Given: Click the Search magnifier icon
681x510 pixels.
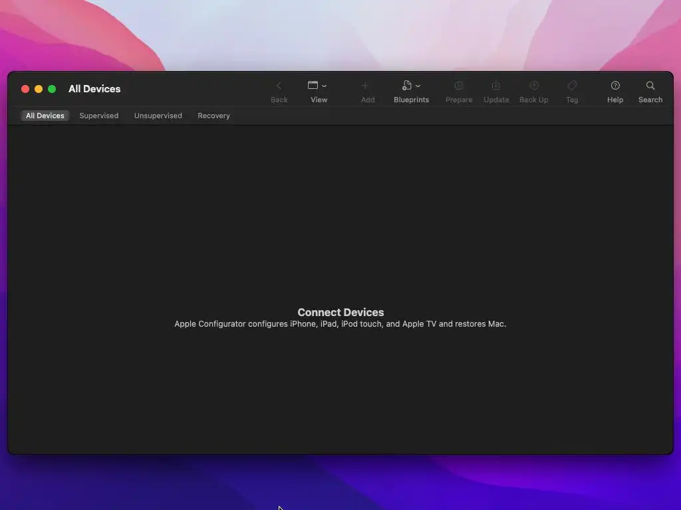Looking at the screenshot, I should (650, 86).
